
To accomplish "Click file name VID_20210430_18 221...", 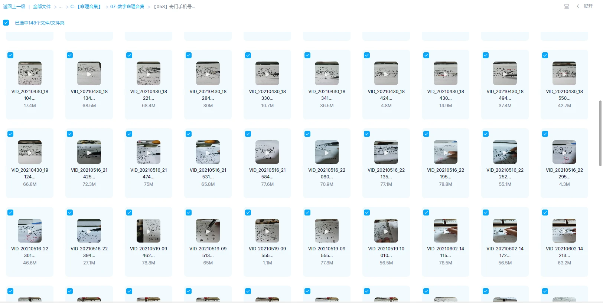I will pos(149,95).
